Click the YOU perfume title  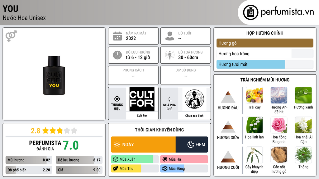pyautogui.click(x=10, y=9)
